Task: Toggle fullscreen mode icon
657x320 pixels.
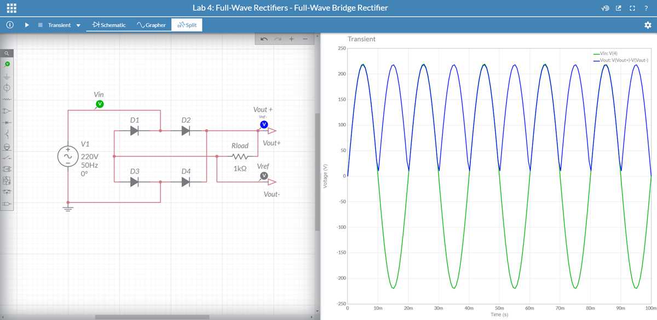Action: (x=632, y=8)
